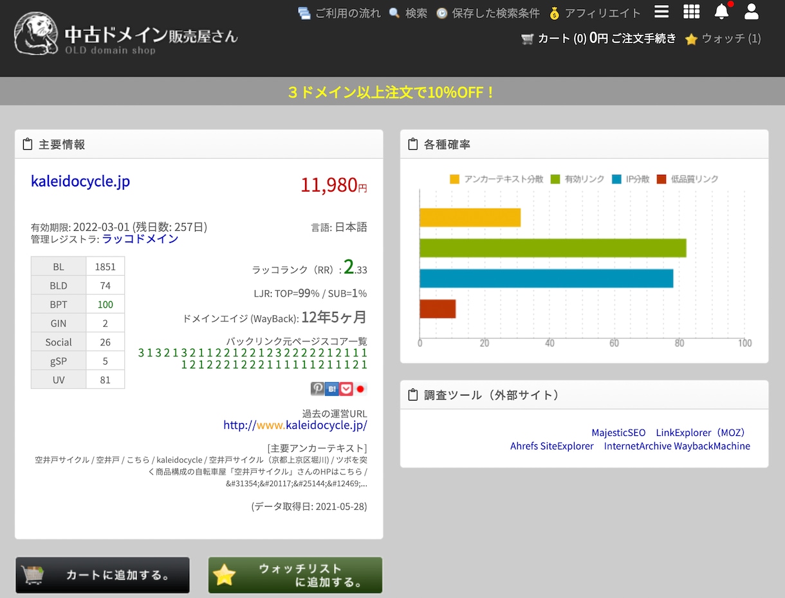The width and height of the screenshot is (785, 598).
Task: Click the domain age 12年5ヶ月
Action: point(334,317)
